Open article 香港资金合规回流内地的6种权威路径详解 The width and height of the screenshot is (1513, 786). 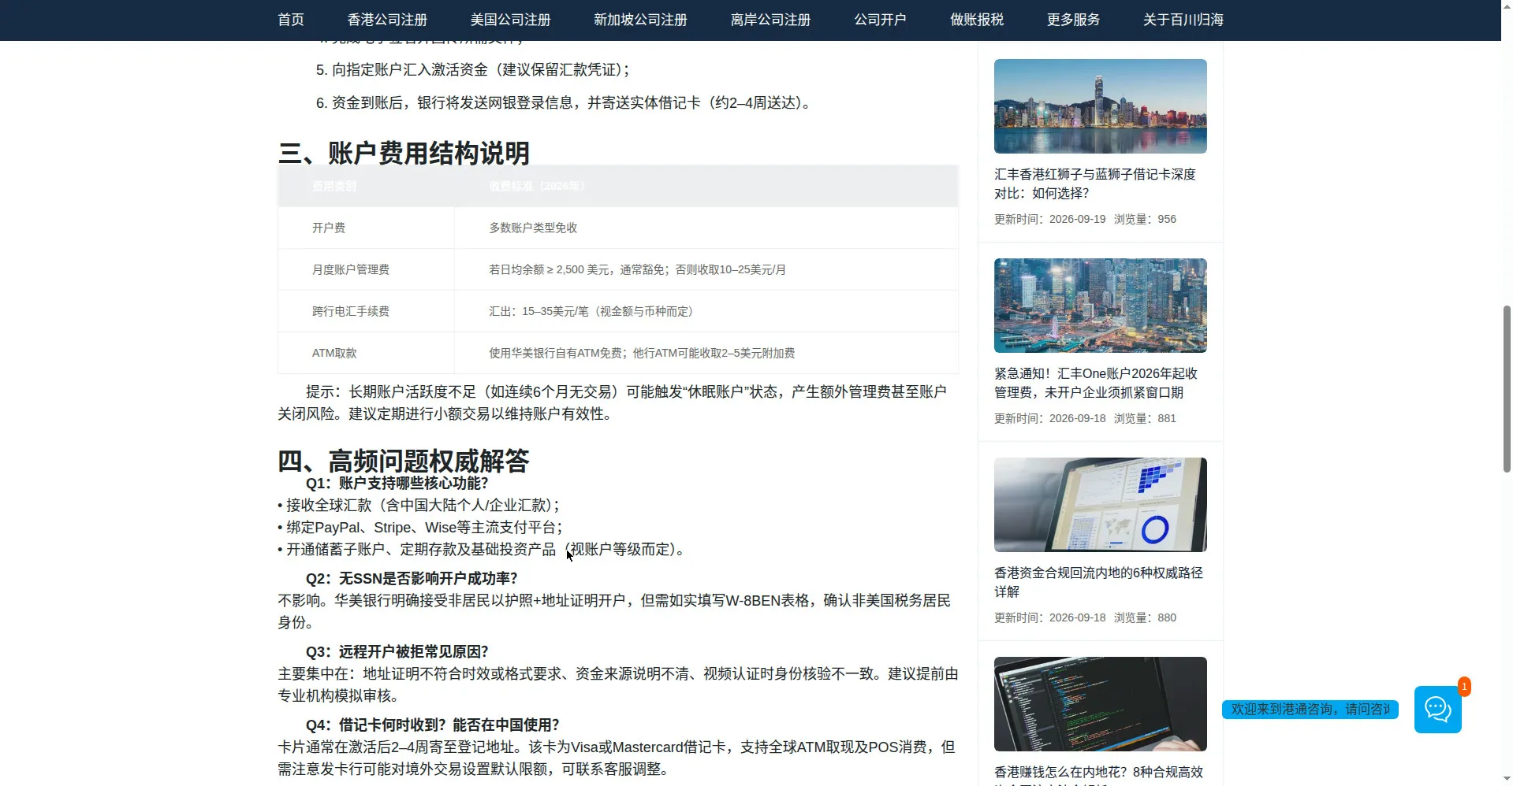point(1098,582)
